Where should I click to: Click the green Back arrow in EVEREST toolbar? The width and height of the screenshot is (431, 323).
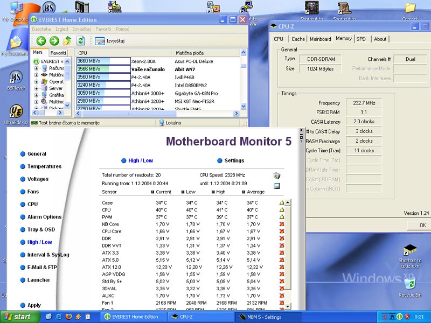[x=41, y=41]
